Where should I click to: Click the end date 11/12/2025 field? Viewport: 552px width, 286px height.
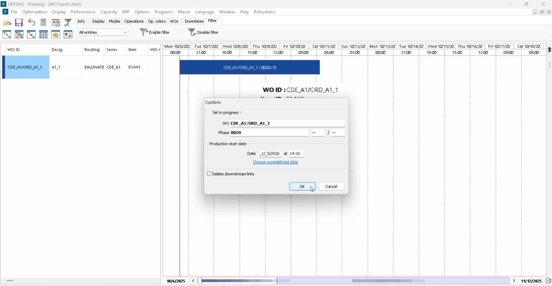(x=531, y=281)
